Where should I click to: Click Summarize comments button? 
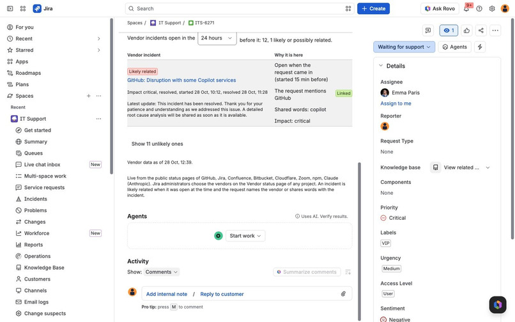pos(307,272)
